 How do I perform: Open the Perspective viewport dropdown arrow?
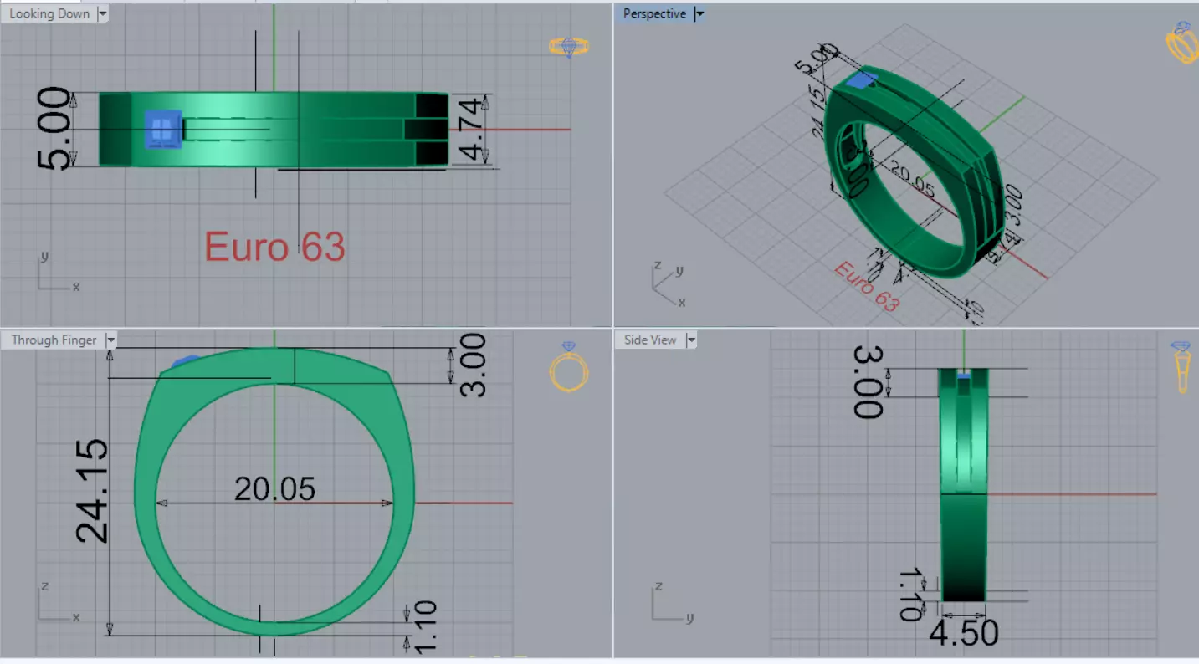tap(700, 13)
